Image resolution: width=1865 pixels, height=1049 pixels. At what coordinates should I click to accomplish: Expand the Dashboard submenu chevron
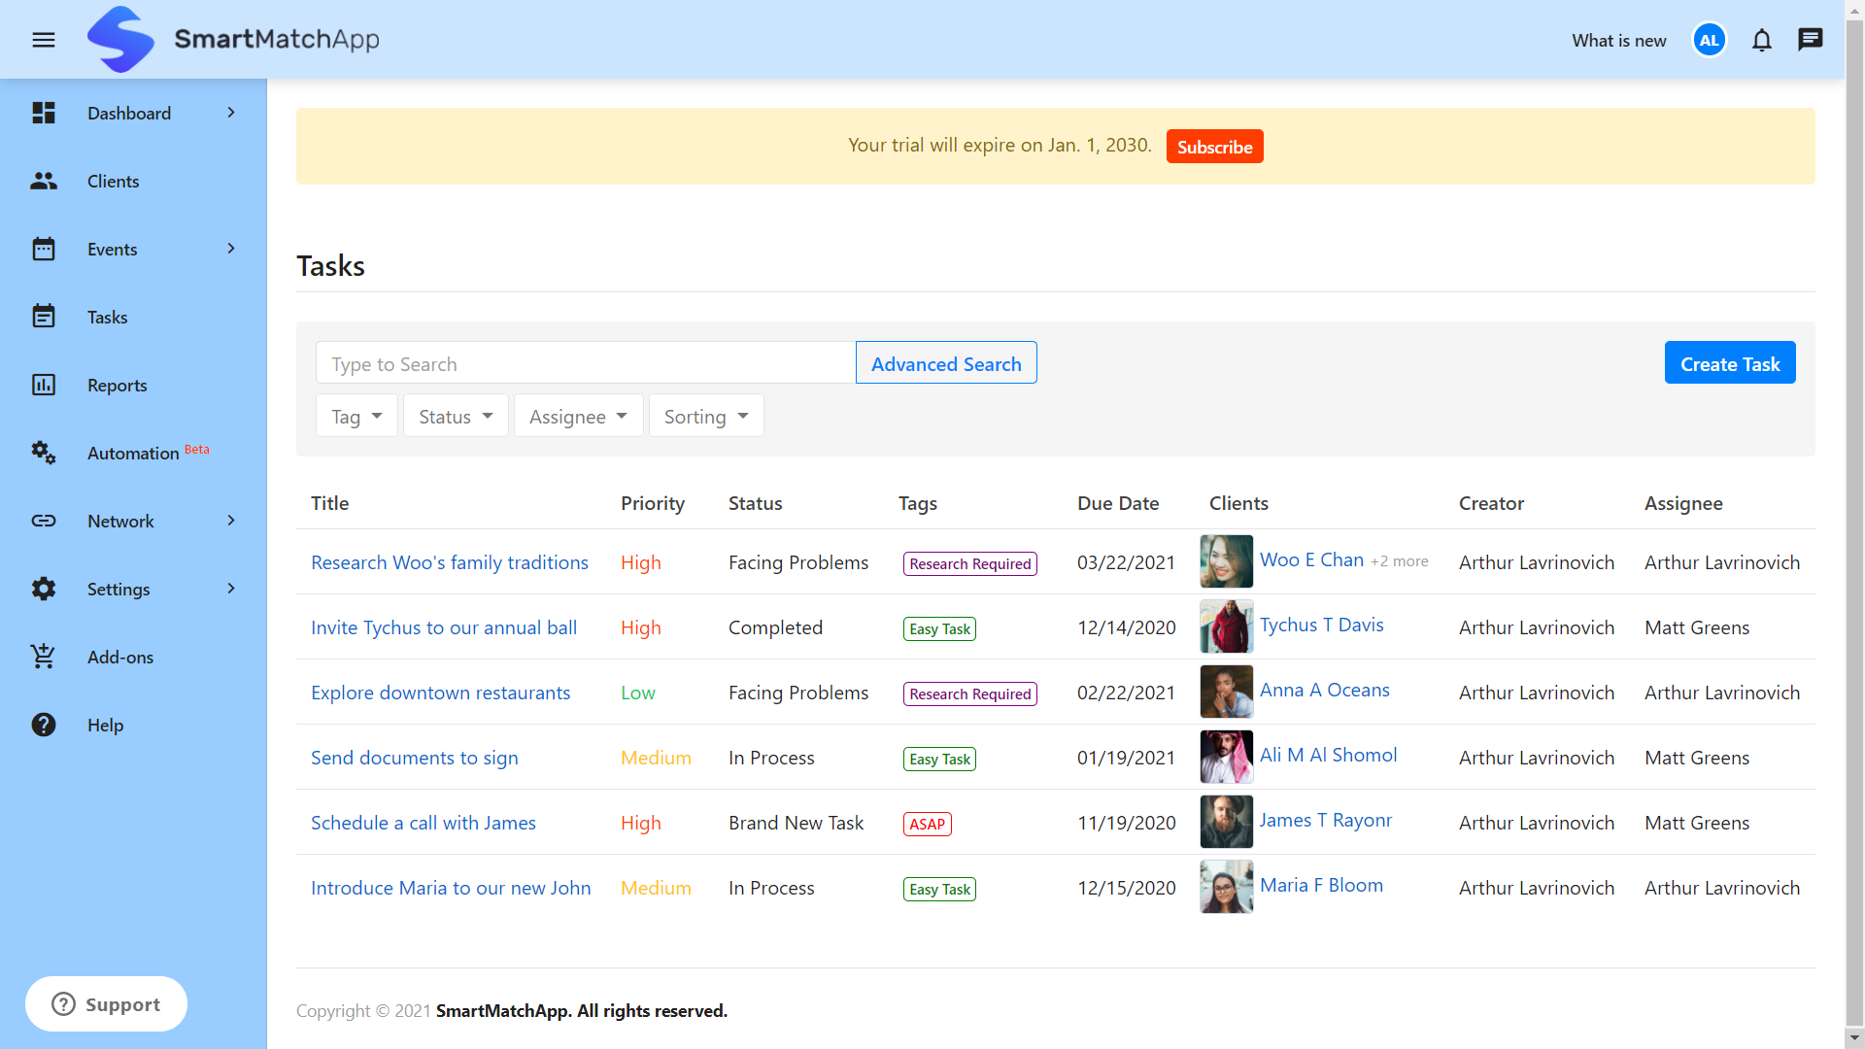pos(231,113)
